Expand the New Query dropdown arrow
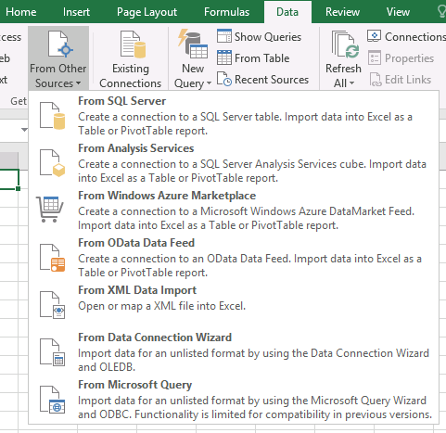 (209, 83)
